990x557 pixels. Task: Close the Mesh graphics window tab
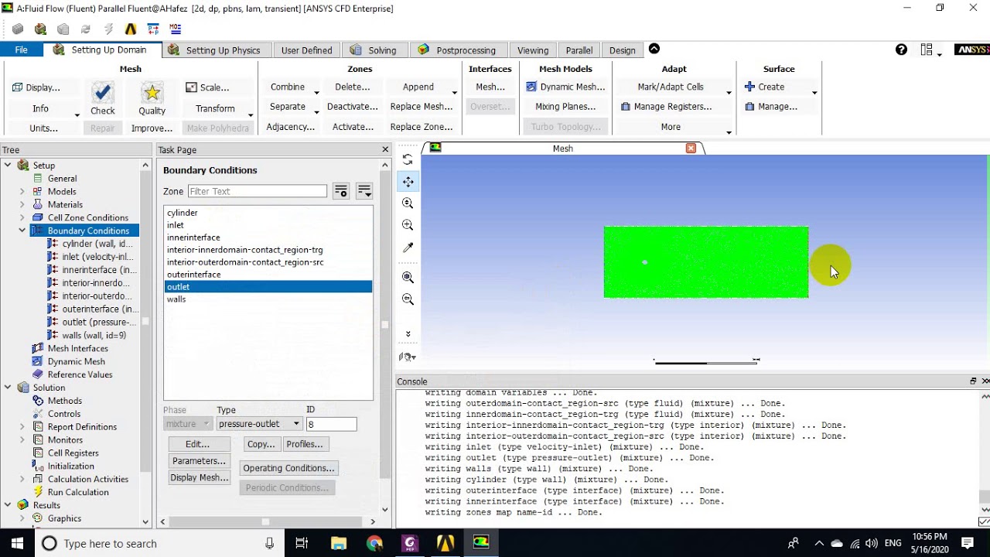pos(691,148)
